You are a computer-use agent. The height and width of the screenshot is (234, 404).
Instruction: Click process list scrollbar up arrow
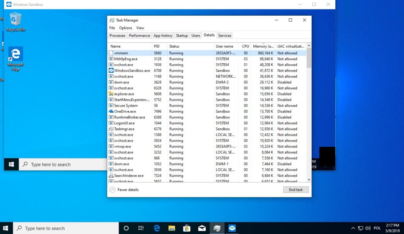coord(309,46)
